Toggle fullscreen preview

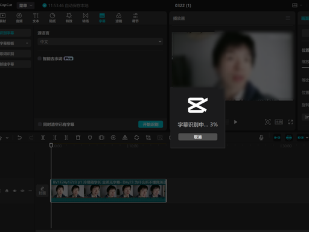pos(290,122)
